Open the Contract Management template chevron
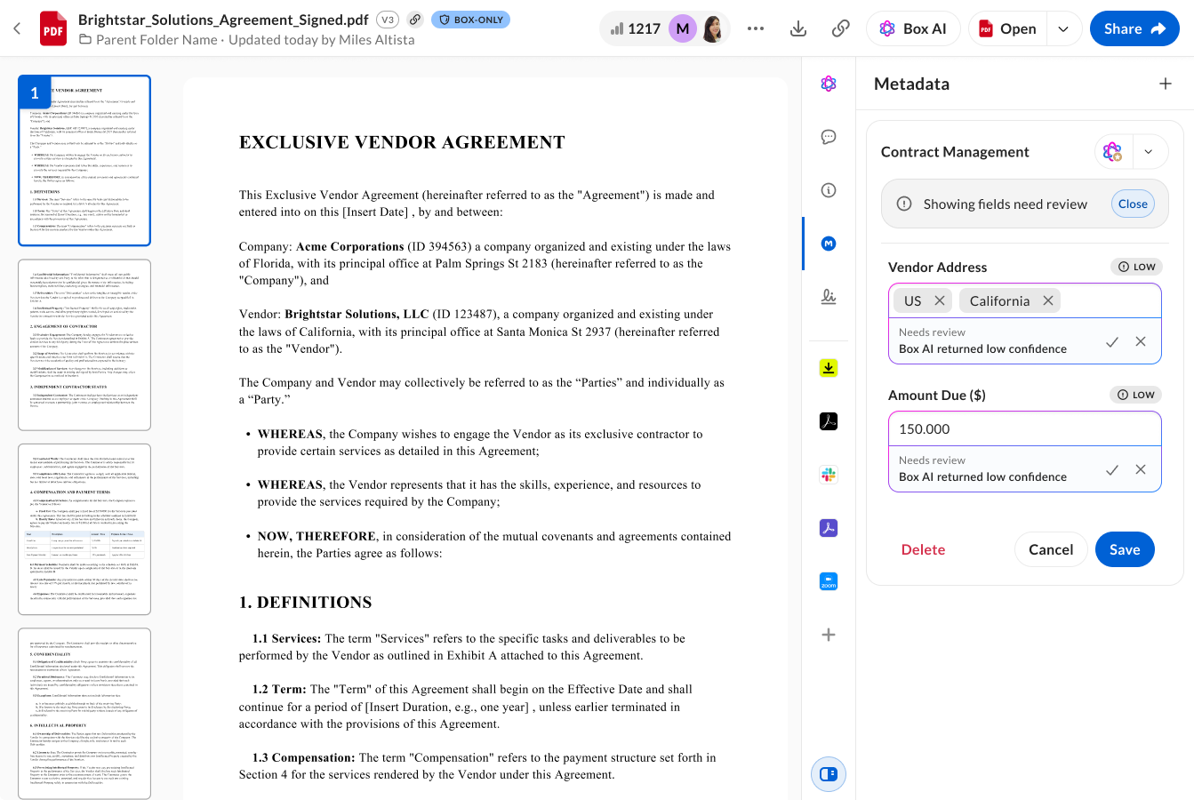The width and height of the screenshot is (1194, 800). click(1148, 151)
